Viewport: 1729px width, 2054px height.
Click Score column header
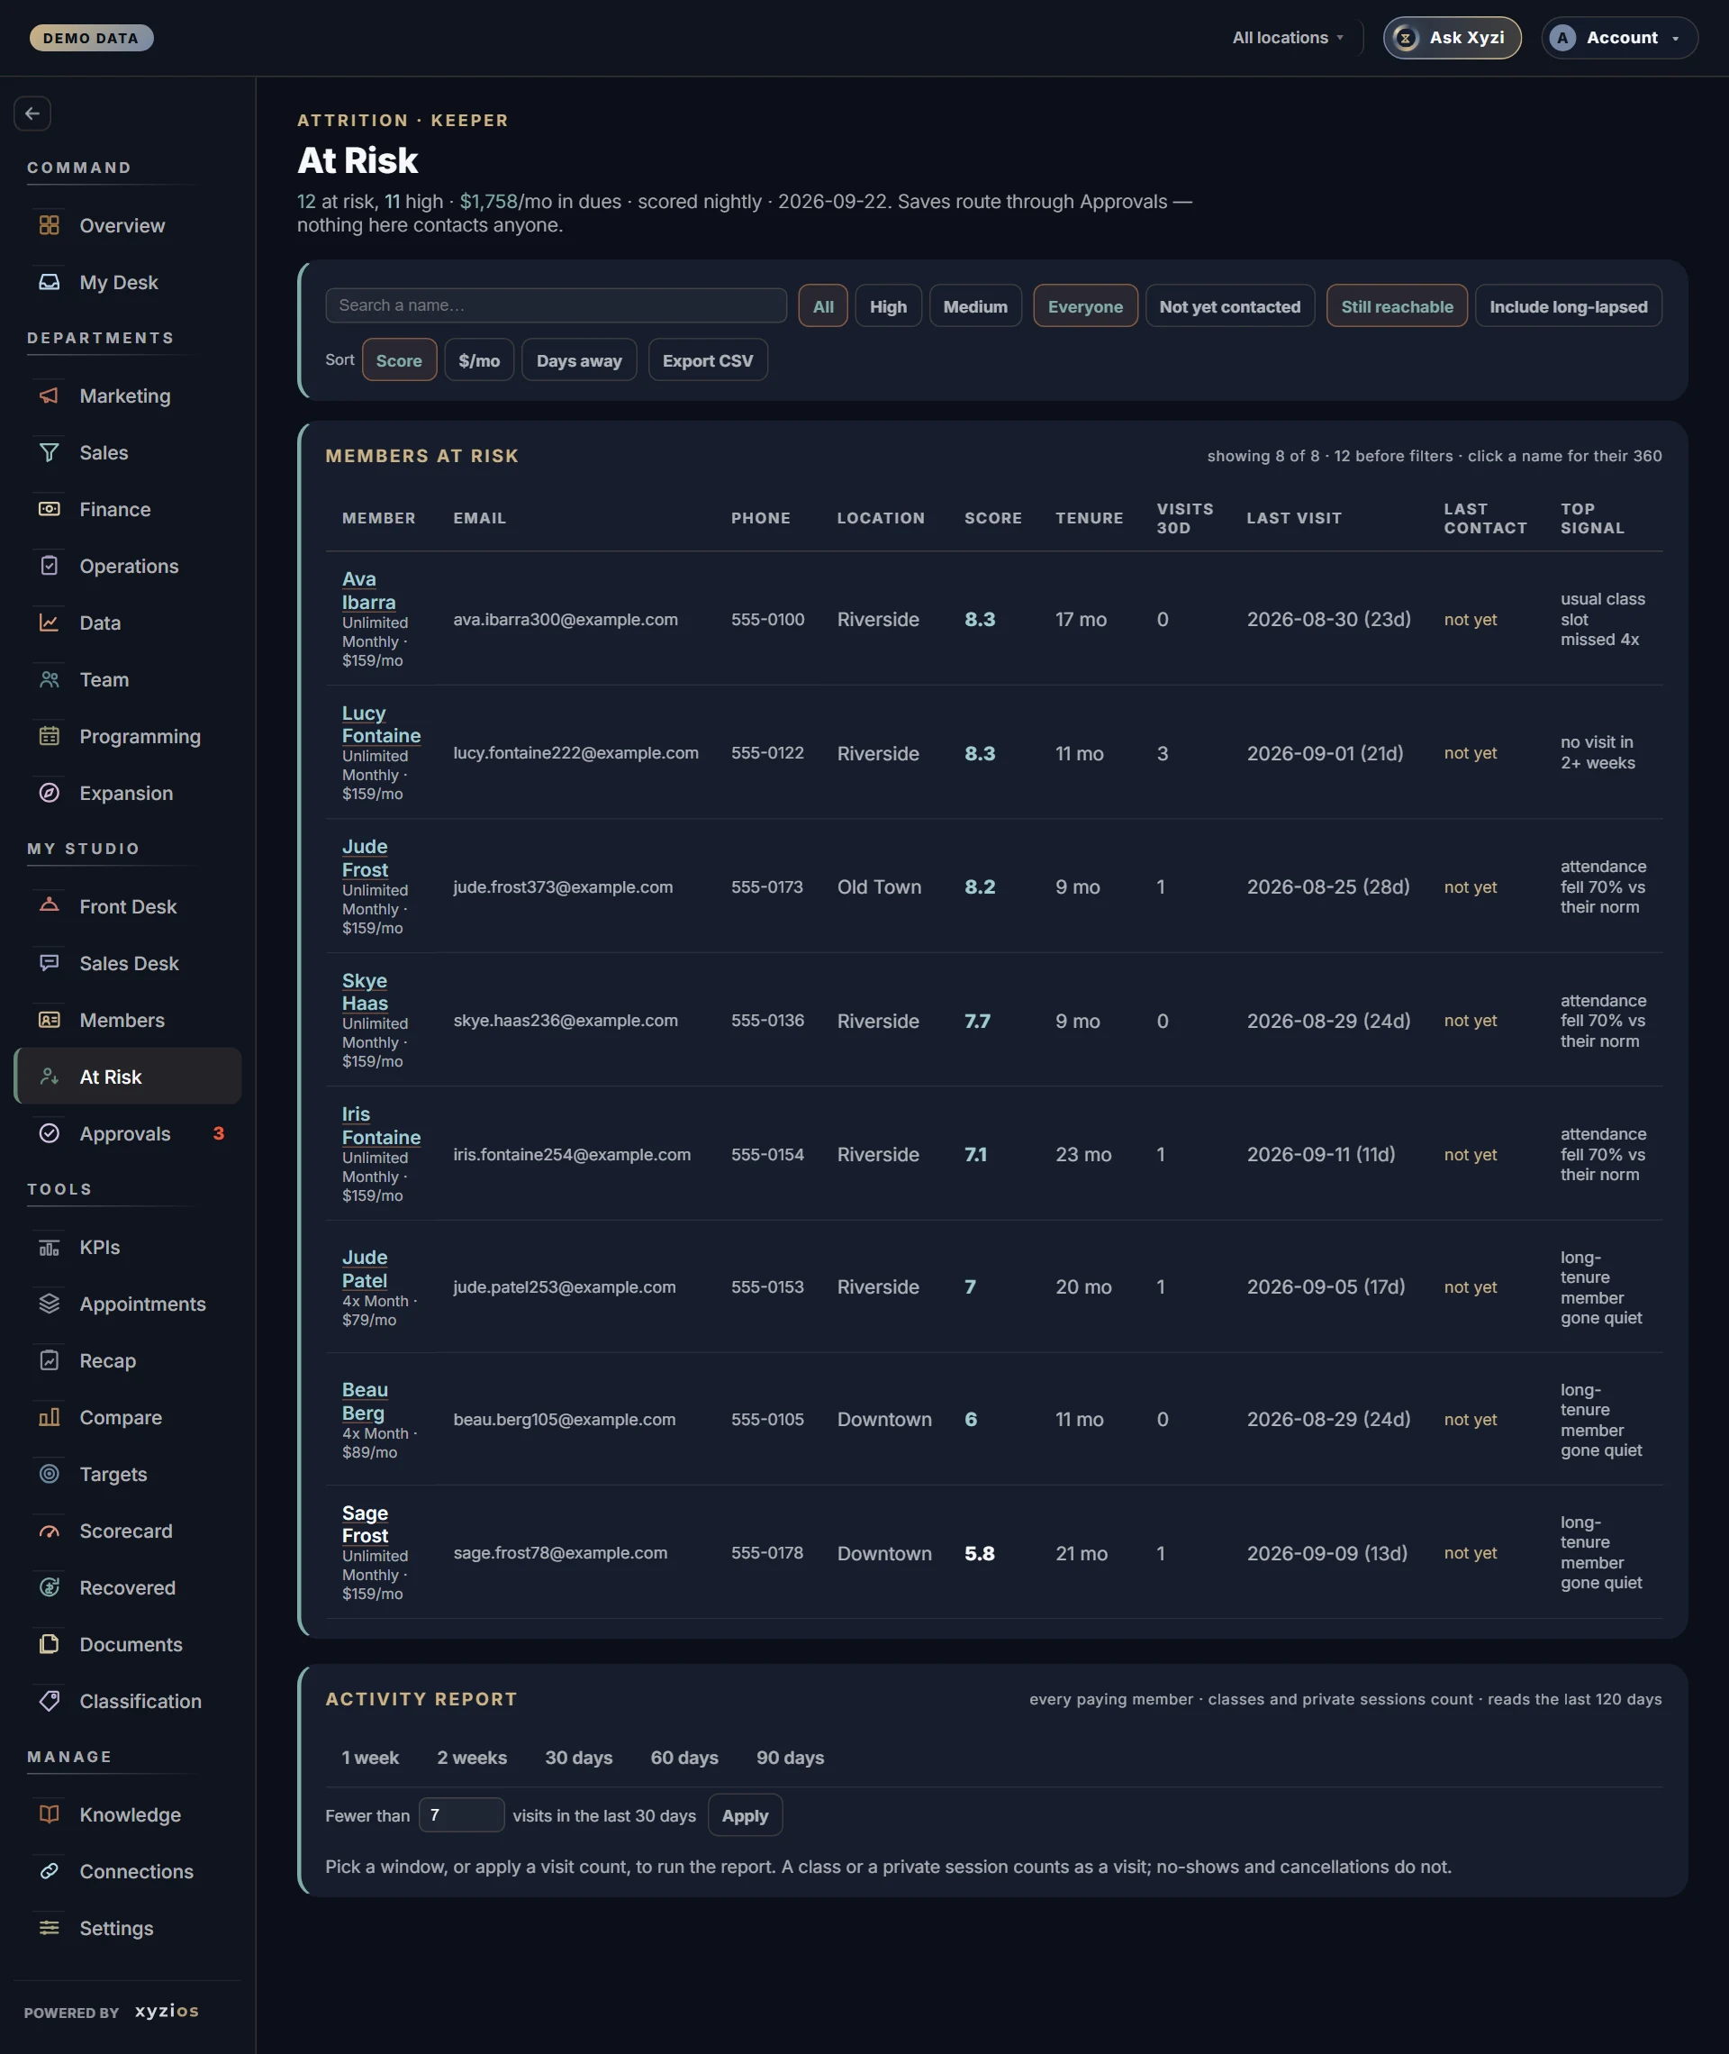point(993,519)
